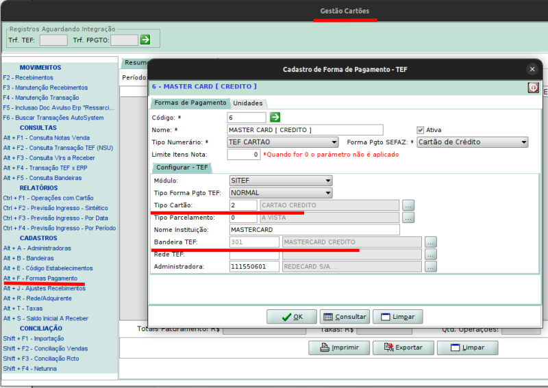548x388 pixels.
Task: Click the green arrow beside Trf. FPGTO field
Action: click(x=145, y=40)
